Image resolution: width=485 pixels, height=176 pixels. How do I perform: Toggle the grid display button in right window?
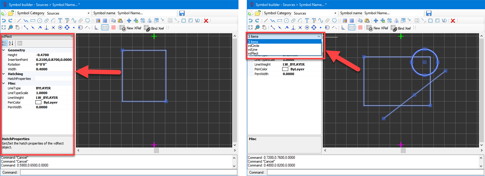pos(352,28)
